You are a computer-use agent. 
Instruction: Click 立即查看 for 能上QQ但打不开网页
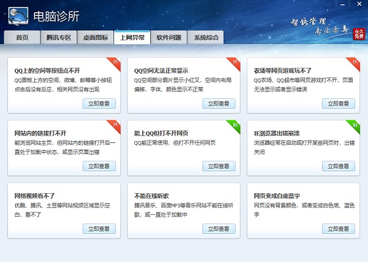click(219, 166)
